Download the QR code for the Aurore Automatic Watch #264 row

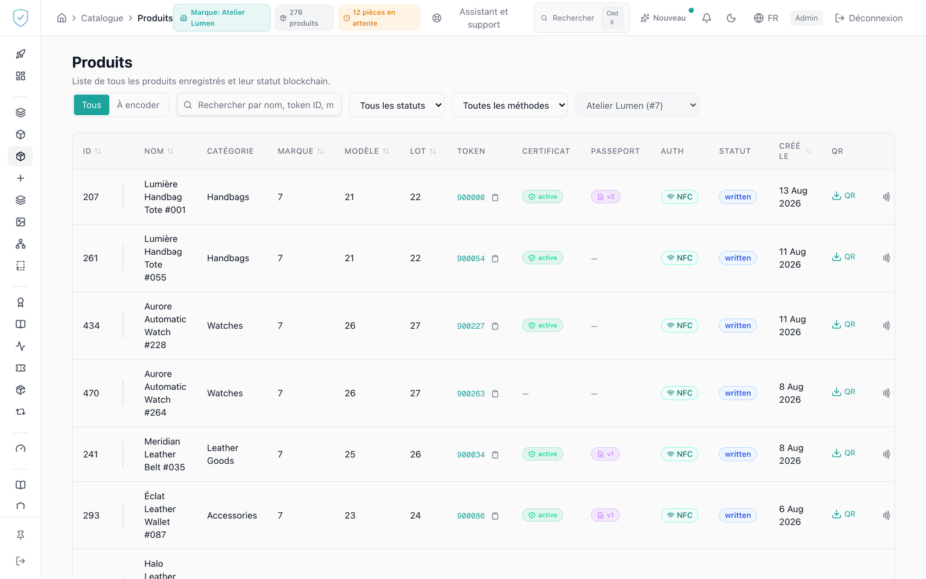(x=844, y=392)
